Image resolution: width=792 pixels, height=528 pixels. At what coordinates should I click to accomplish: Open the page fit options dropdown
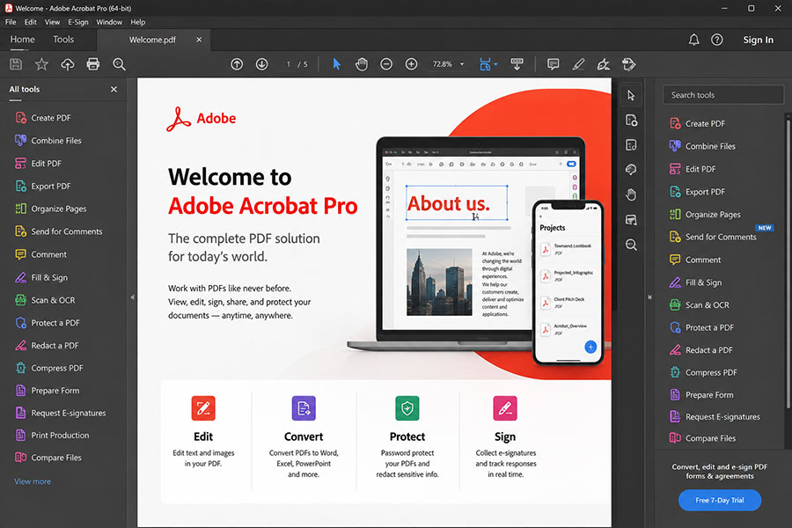coord(496,64)
